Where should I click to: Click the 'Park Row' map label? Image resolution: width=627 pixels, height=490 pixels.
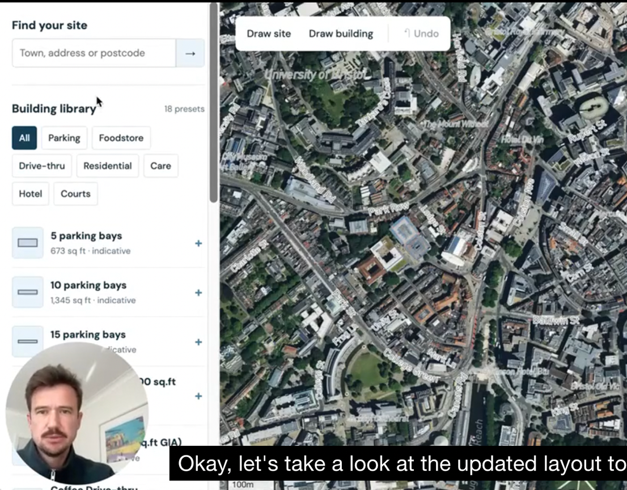pos(389,208)
